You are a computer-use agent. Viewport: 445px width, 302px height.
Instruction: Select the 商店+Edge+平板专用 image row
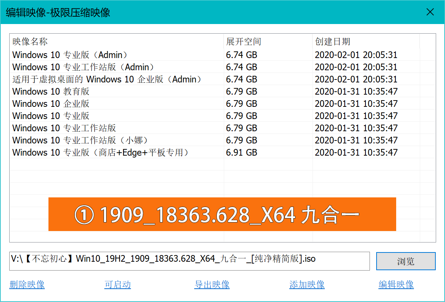pos(101,153)
